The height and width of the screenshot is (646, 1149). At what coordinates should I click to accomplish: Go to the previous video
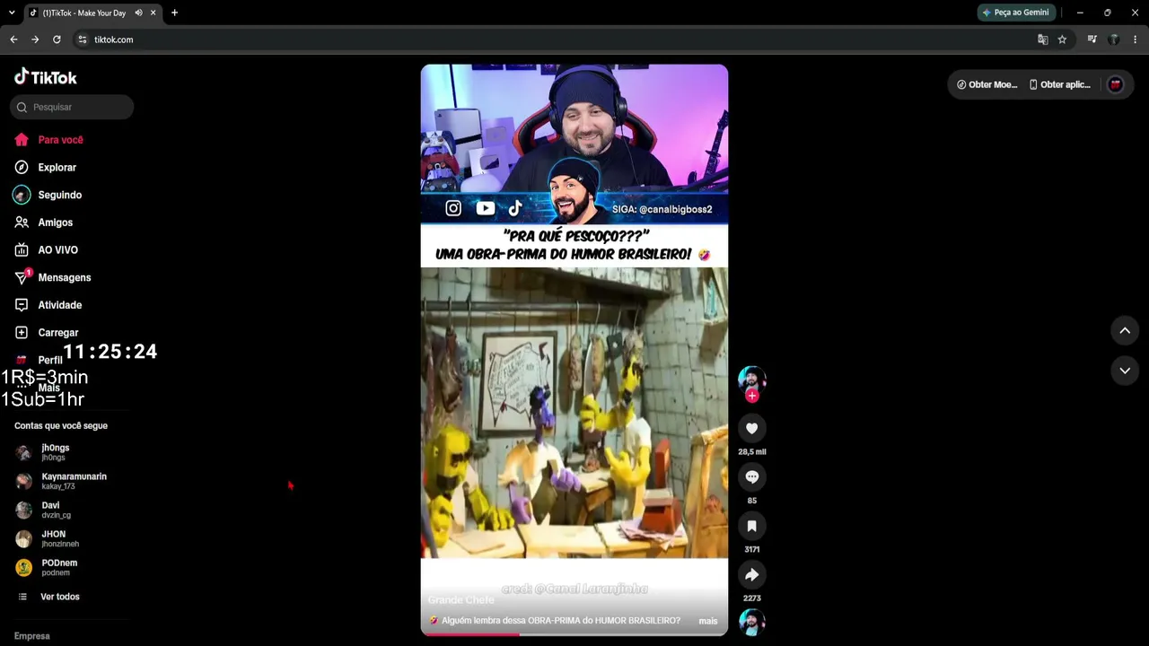(x=1125, y=331)
